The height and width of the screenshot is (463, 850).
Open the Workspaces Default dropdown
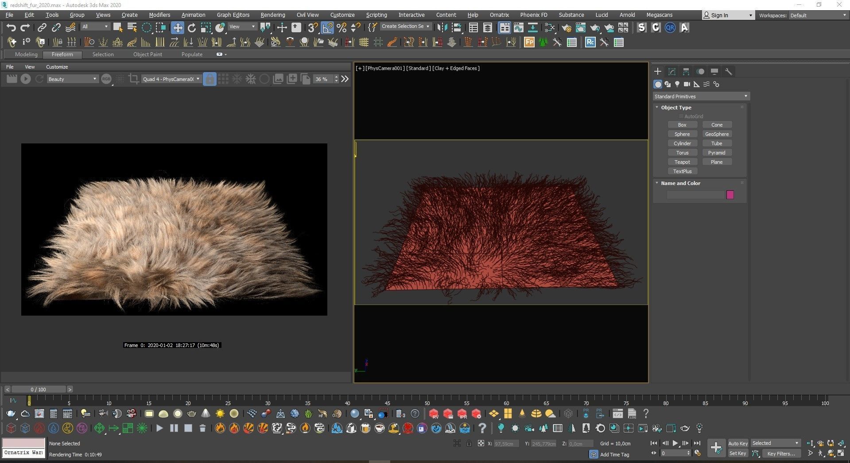pos(819,15)
